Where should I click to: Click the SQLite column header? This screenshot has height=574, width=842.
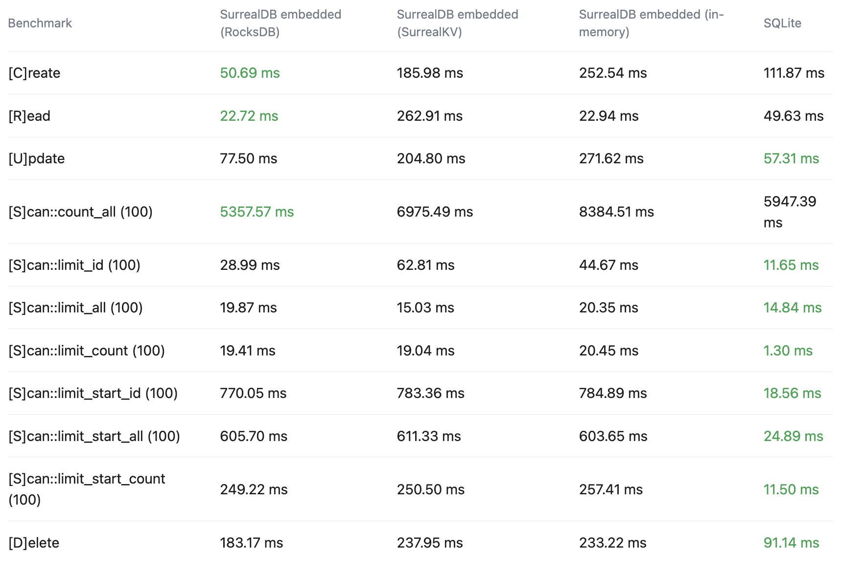782,23
